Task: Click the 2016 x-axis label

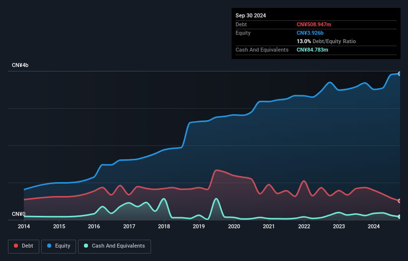Action: 94,226
